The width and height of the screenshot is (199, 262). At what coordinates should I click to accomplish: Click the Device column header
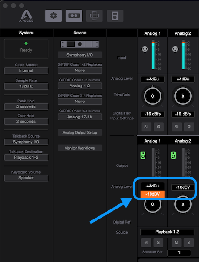tap(80, 33)
